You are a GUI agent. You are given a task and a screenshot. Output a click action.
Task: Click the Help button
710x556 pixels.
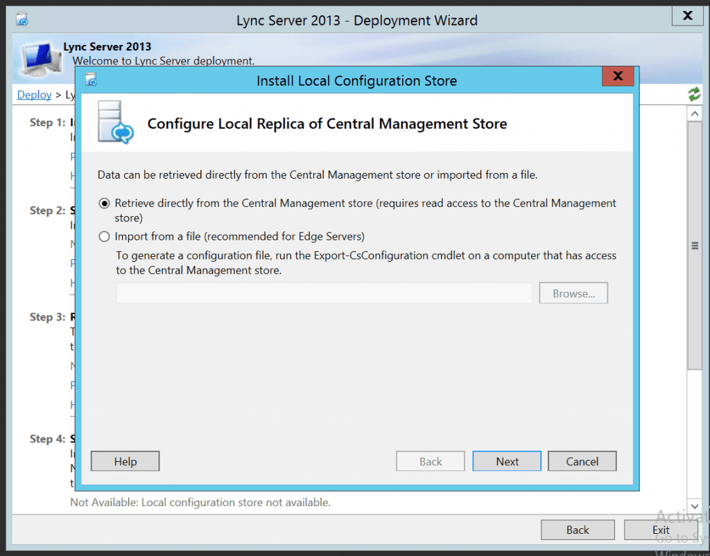point(125,461)
